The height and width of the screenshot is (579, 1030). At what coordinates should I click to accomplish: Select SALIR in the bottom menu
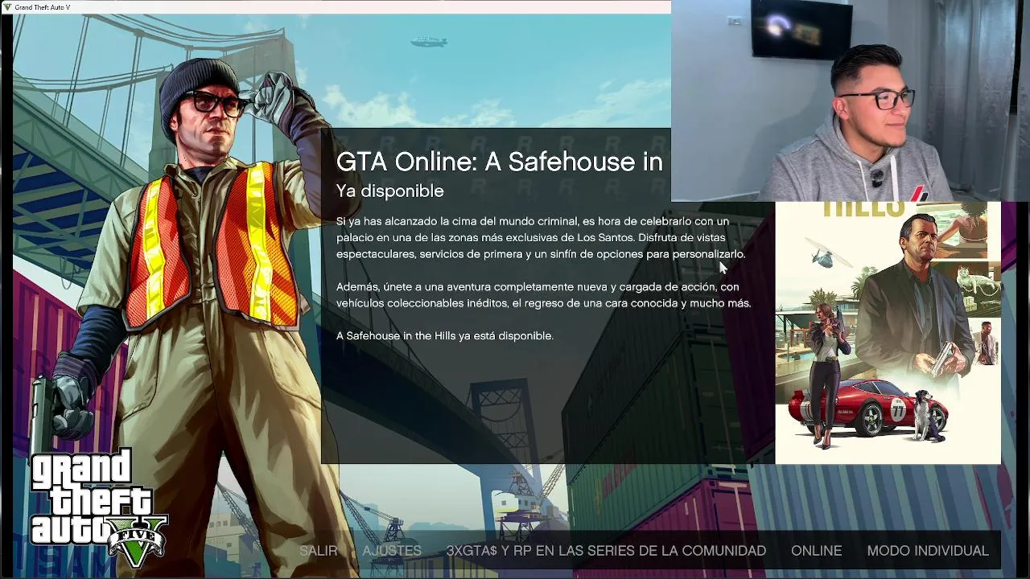(318, 551)
